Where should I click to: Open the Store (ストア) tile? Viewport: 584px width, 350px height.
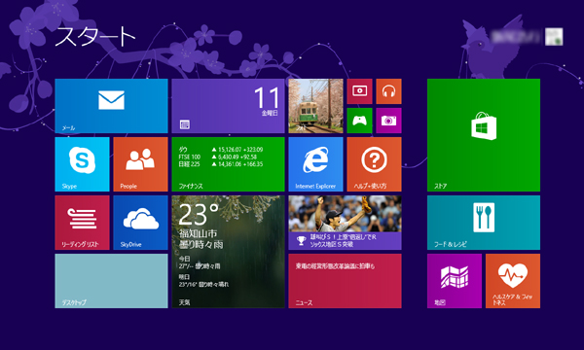coord(484,135)
